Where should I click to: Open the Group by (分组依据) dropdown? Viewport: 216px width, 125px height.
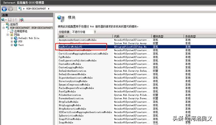95,32
